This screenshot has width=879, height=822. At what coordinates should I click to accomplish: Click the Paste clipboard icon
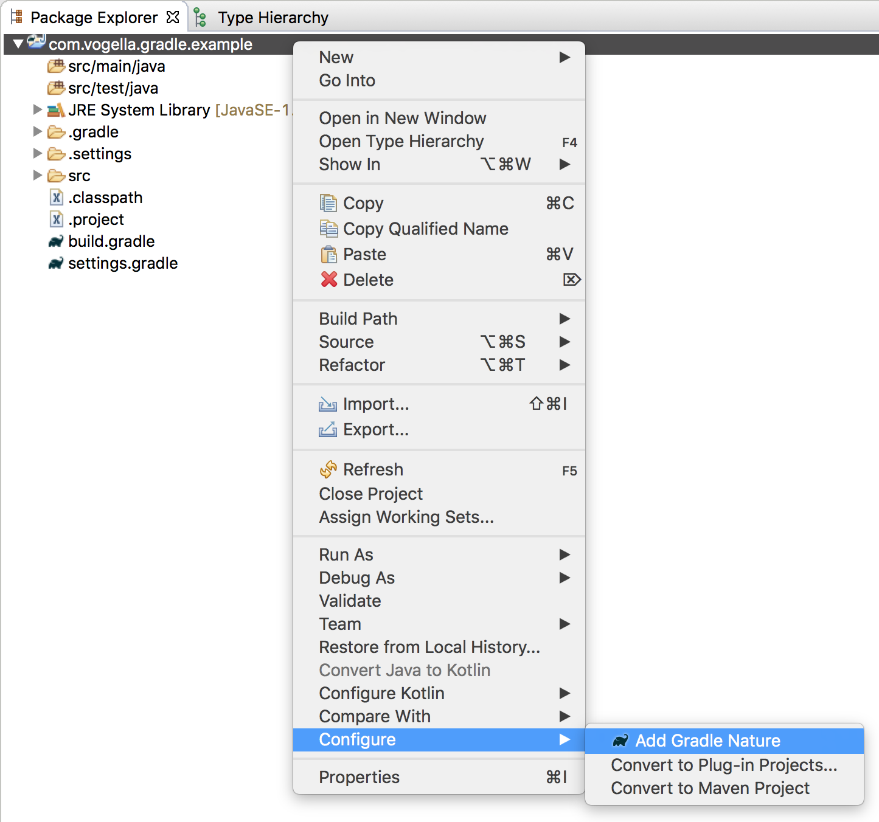tap(328, 254)
